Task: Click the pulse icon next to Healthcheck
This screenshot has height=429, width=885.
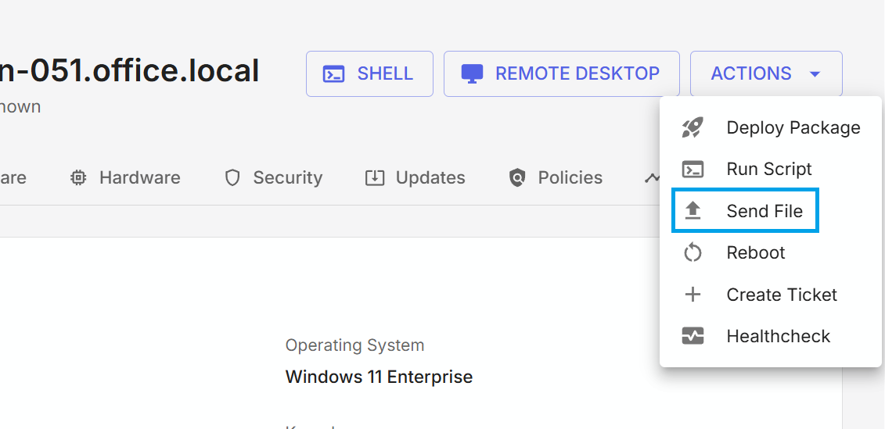Action: (x=693, y=337)
